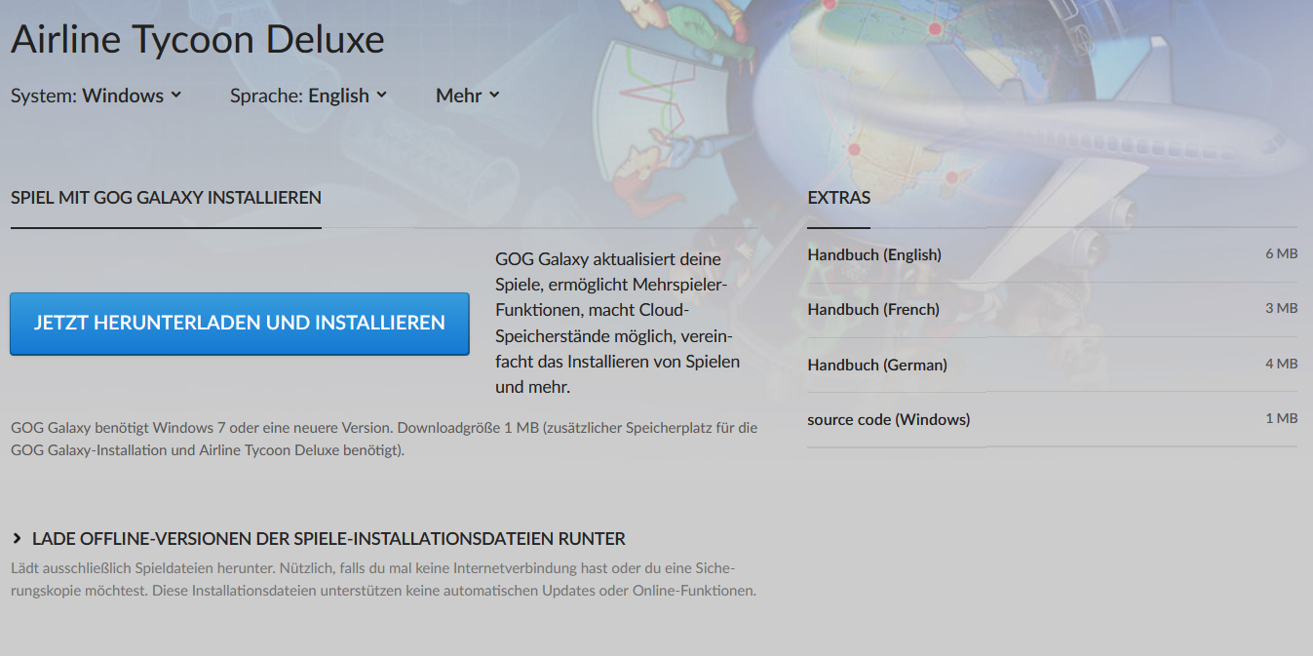Click the Airline Tycoon Deluxe title

click(x=198, y=39)
